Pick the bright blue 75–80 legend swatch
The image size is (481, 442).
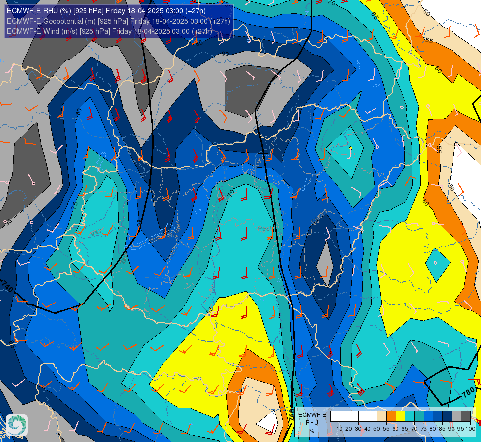coord(428,416)
